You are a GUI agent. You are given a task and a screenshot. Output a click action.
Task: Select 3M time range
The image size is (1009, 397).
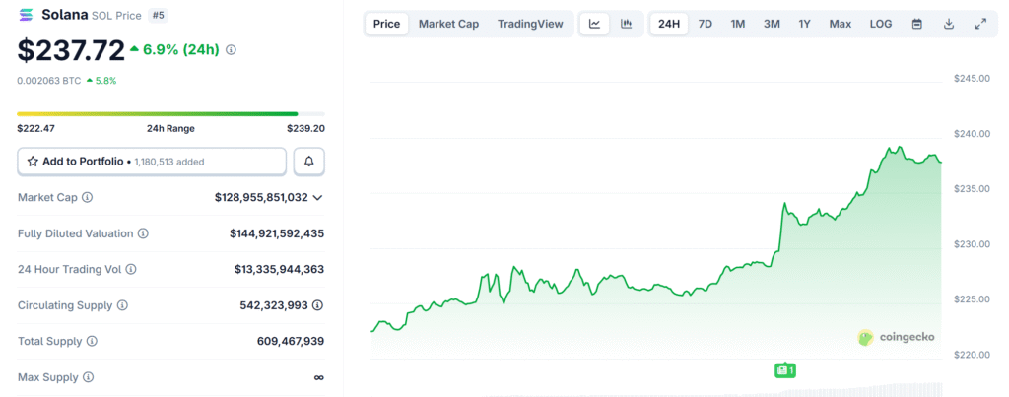[x=772, y=24]
